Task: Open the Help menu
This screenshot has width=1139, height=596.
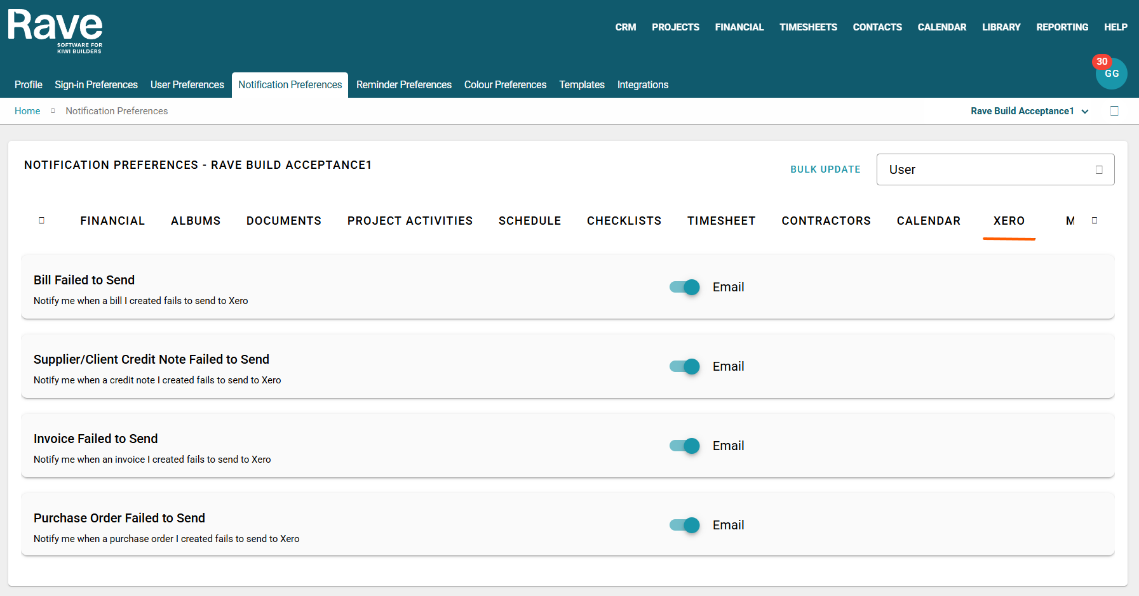Action: [x=1115, y=27]
